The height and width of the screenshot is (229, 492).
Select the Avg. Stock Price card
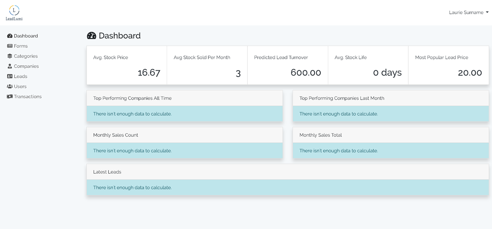127,65
